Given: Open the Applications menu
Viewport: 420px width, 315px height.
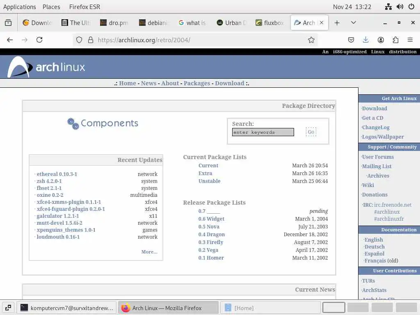Looking at the screenshot, I should tap(20, 7).
